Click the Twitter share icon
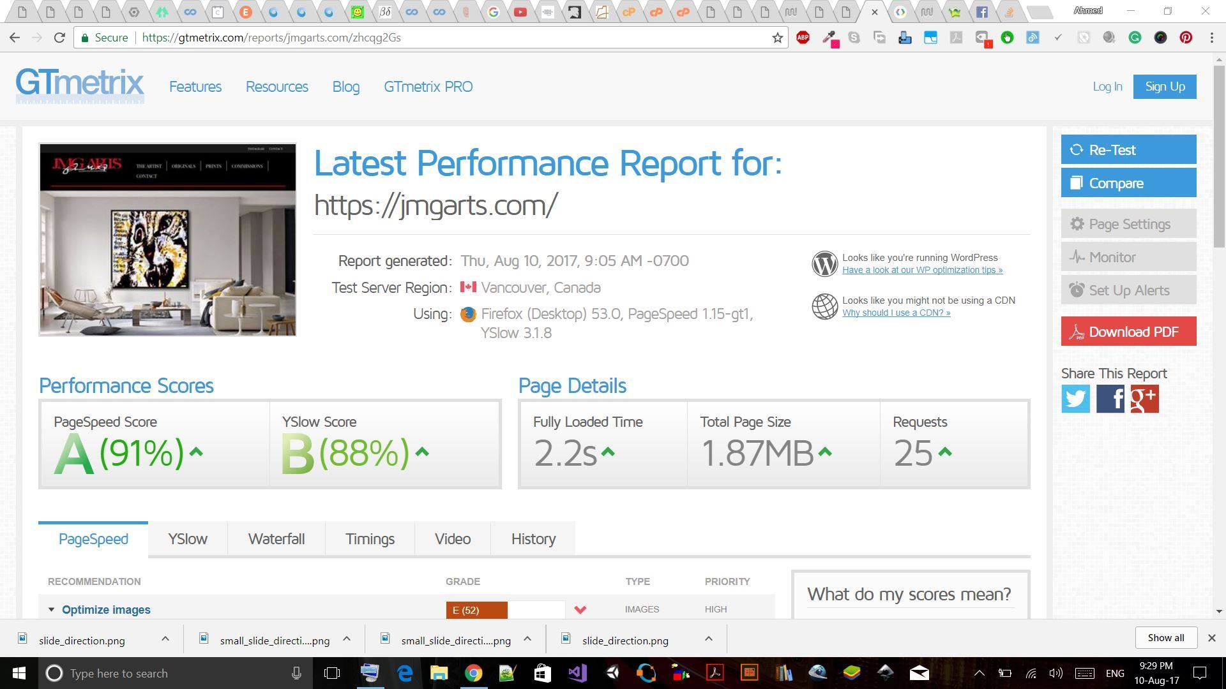Screen dimensions: 1226x689 [x=1075, y=399]
